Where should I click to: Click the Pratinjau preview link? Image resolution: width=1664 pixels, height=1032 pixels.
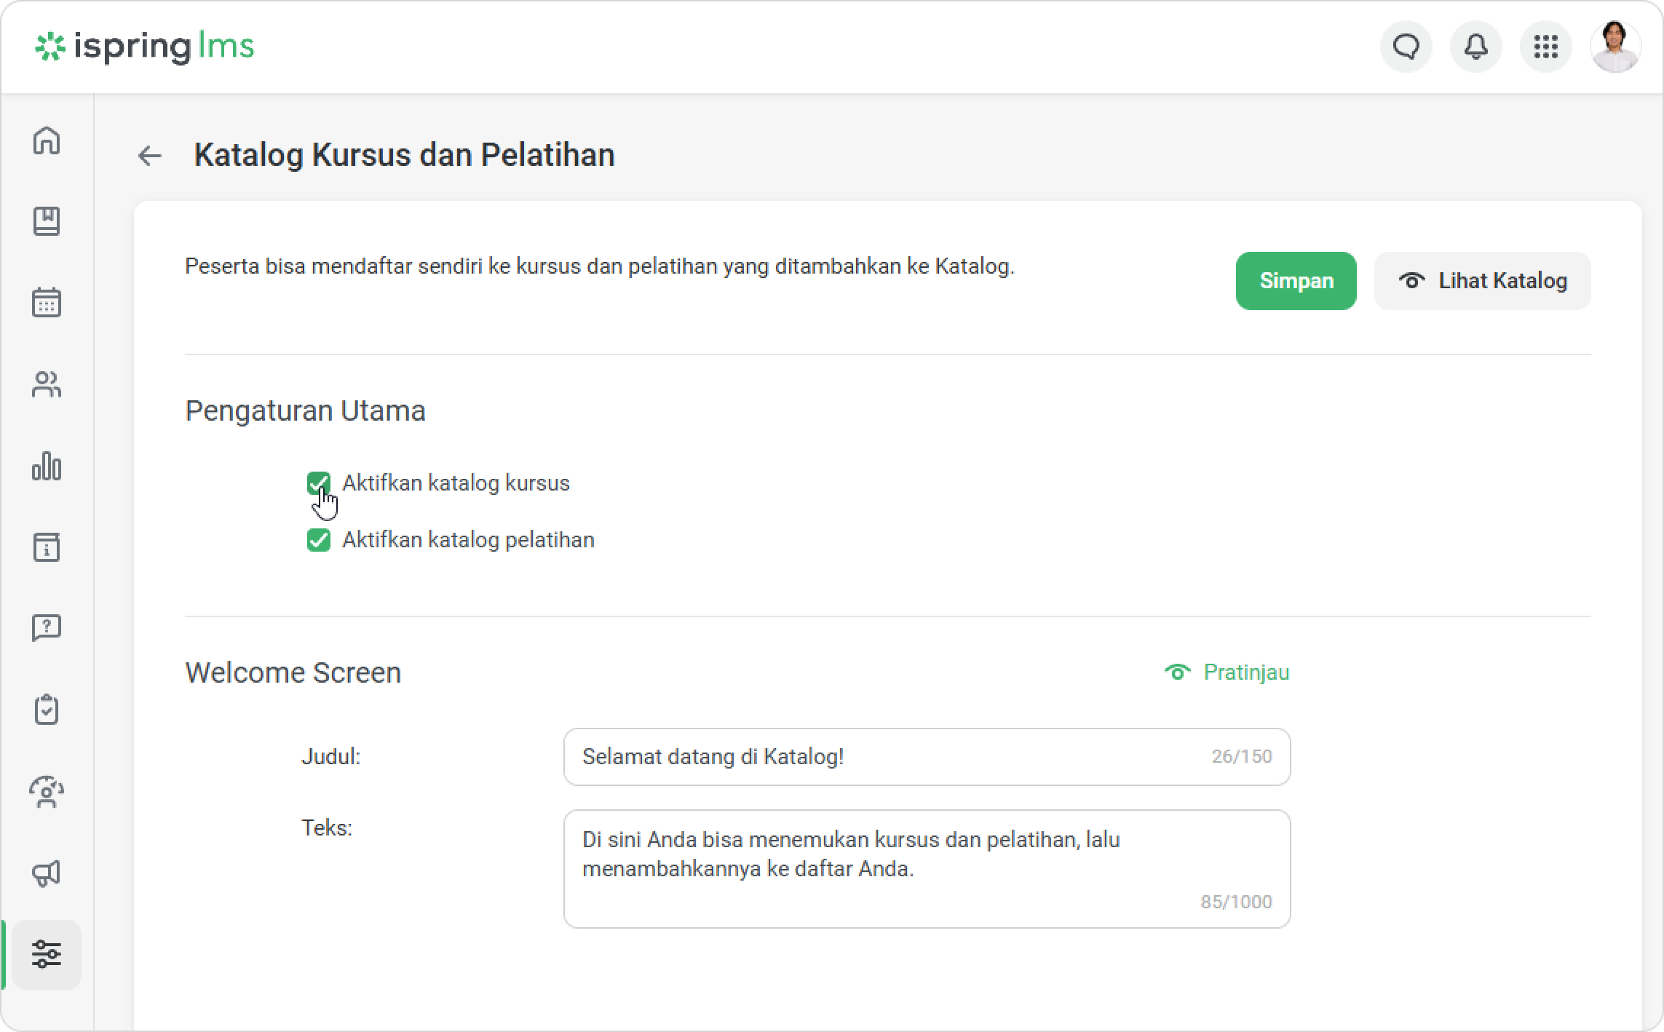(1227, 672)
